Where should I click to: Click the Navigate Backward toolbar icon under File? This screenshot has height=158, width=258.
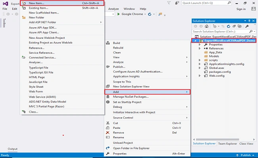8,14
